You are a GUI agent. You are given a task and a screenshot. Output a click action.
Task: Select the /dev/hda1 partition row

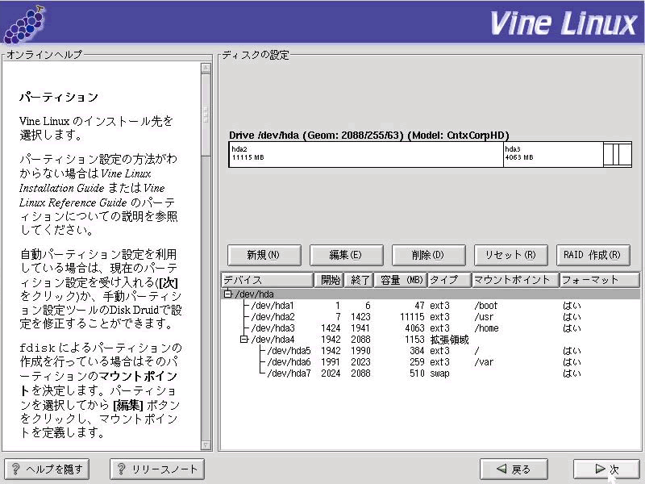tap(431, 306)
